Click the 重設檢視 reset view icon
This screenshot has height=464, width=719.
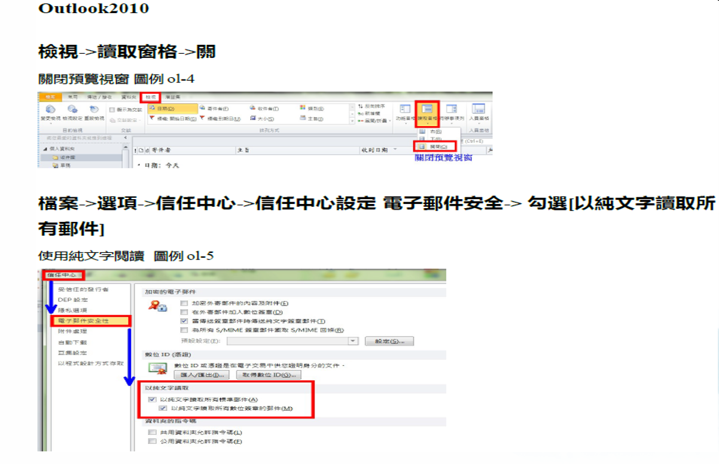click(x=94, y=109)
